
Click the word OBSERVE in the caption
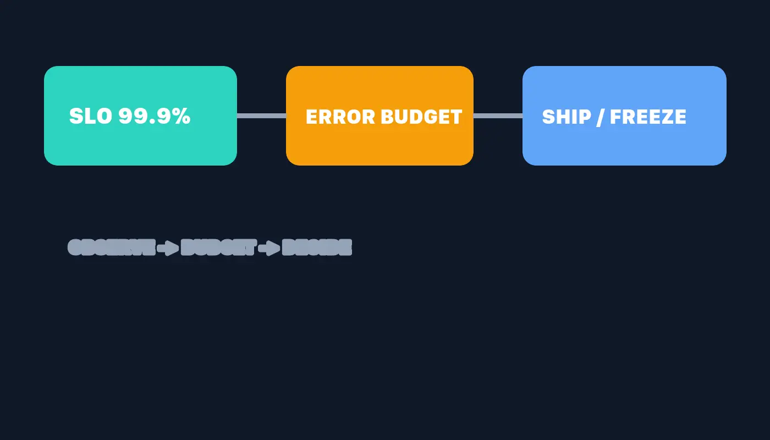[x=112, y=248]
